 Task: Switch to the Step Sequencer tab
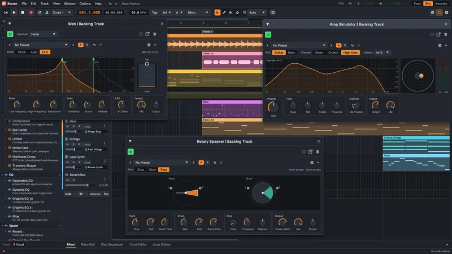112,244
